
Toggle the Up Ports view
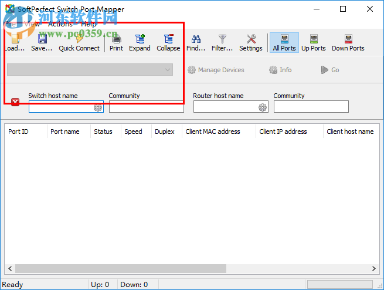[314, 42]
